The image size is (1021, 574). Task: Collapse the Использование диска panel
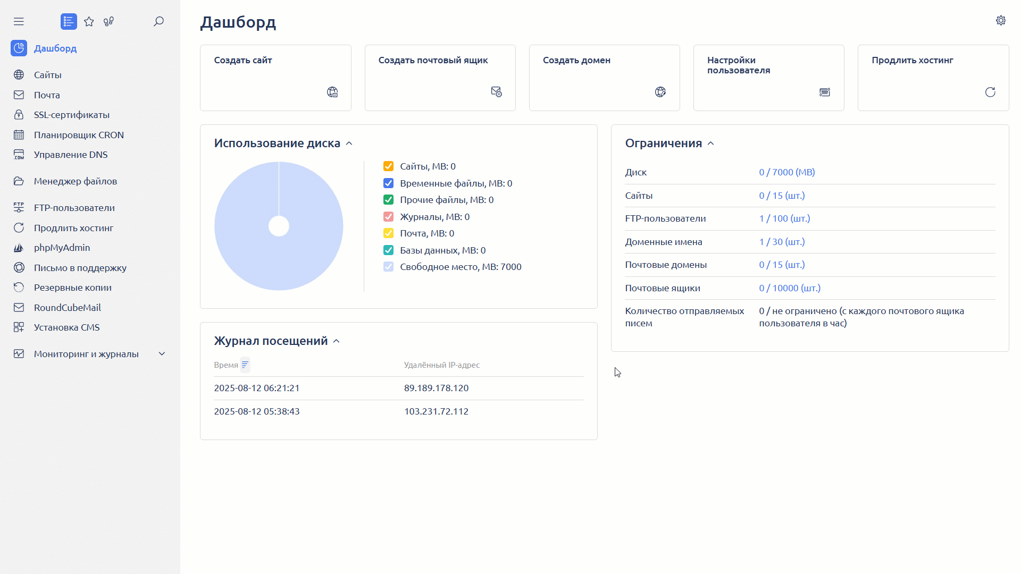point(349,143)
